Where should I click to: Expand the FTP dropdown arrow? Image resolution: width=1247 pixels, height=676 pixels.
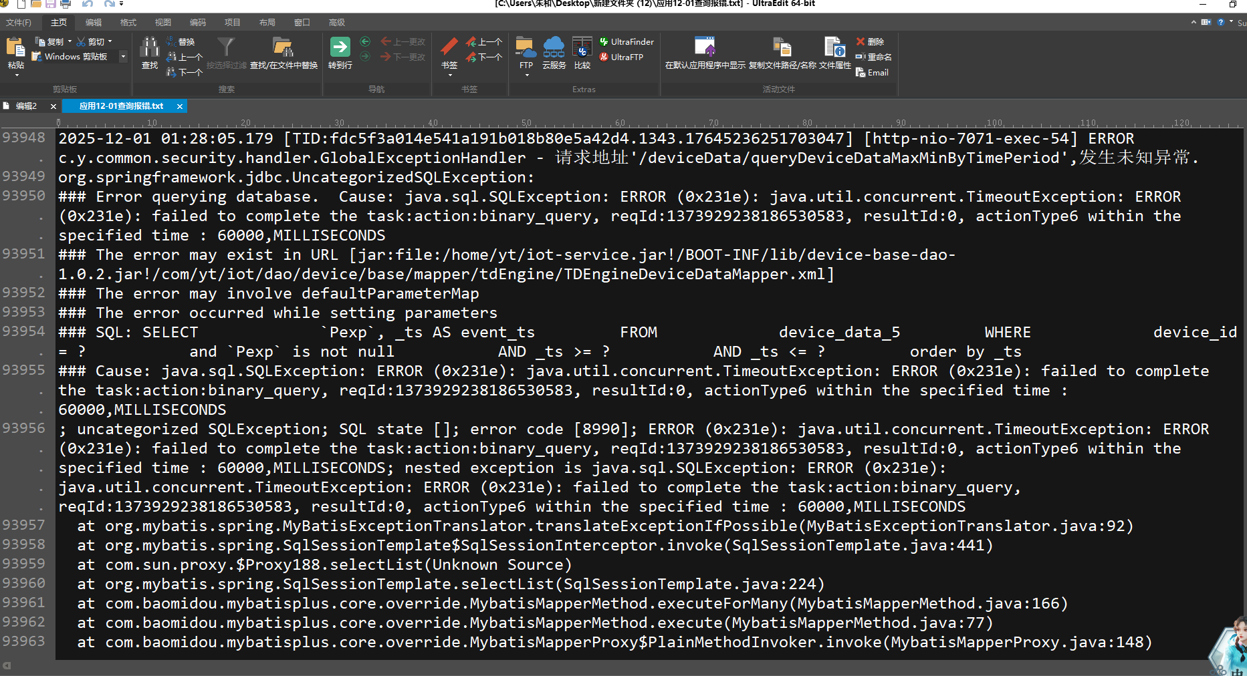click(526, 75)
